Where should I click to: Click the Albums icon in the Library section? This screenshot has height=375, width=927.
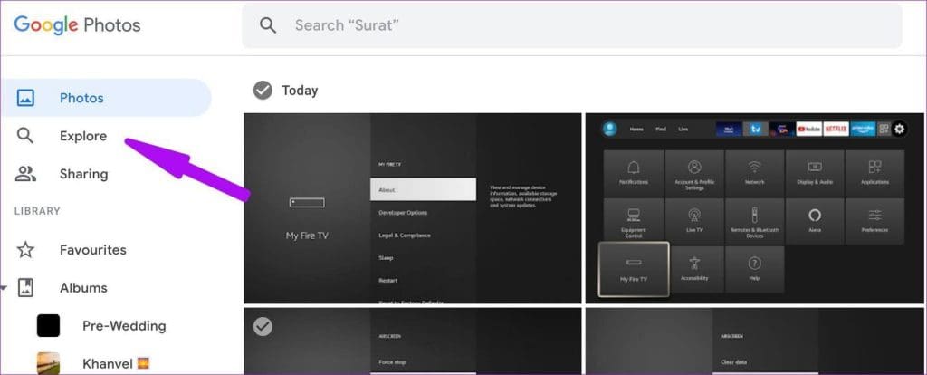[25, 288]
